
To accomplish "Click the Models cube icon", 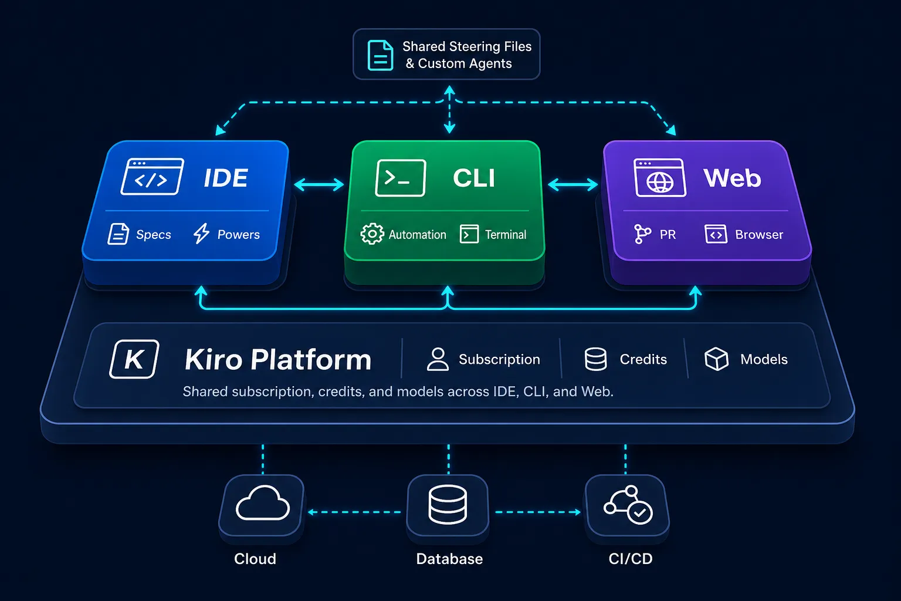I will 716,359.
